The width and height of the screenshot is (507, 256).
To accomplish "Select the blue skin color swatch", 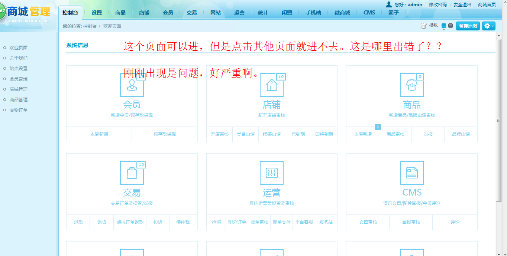I will click(444, 26).
